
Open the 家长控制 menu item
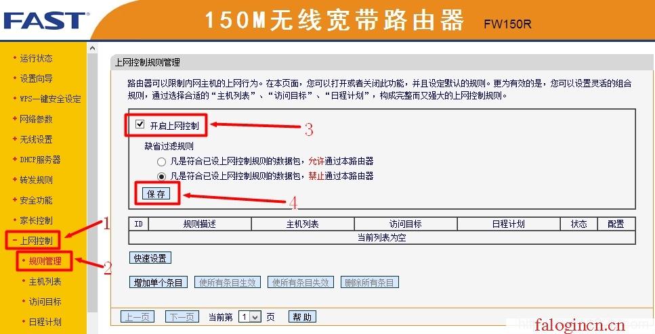(x=36, y=220)
